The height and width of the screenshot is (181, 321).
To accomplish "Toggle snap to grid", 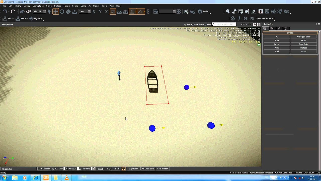I will tap(132, 11).
